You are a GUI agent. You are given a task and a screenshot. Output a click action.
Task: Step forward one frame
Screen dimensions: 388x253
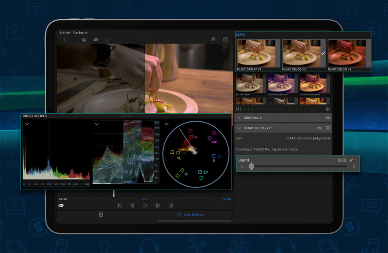pos(158,206)
